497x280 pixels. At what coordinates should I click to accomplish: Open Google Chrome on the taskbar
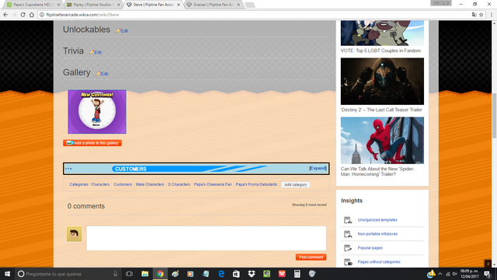[x=160, y=274]
